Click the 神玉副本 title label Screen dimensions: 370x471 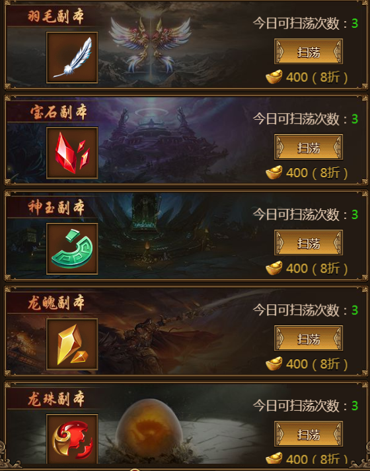pyautogui.click(x=55, y=208)
